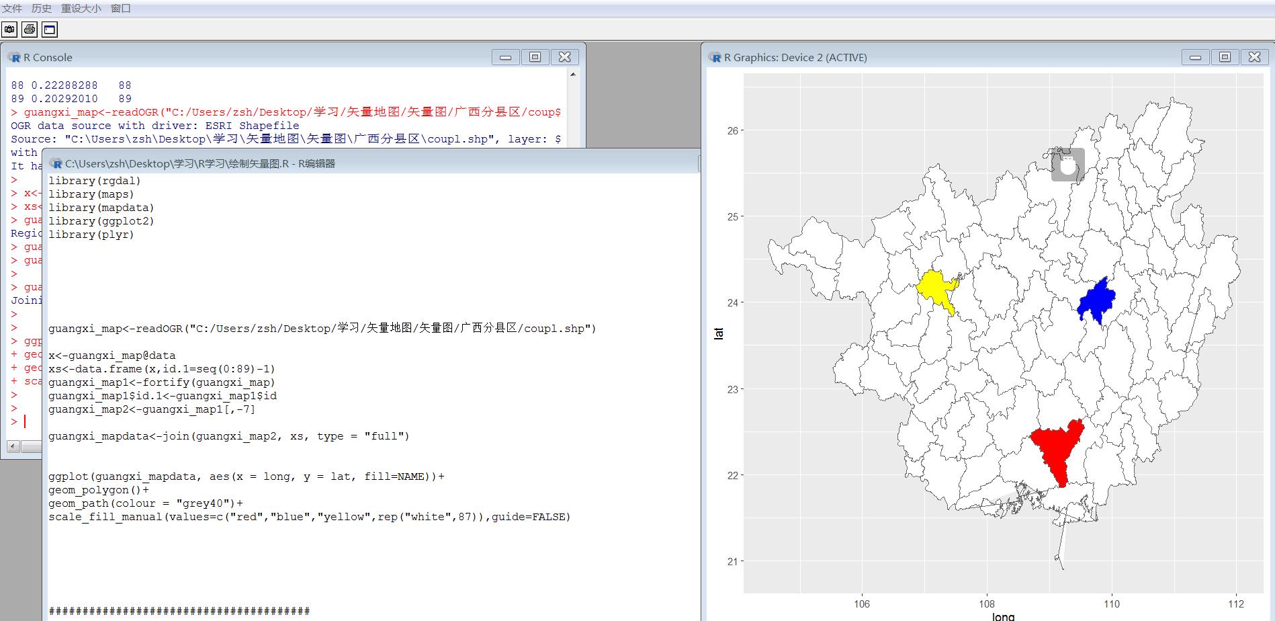1275x621 pixels.
Task: Click the xs<-data.frame line in the editor
Action: coord(162,369)
